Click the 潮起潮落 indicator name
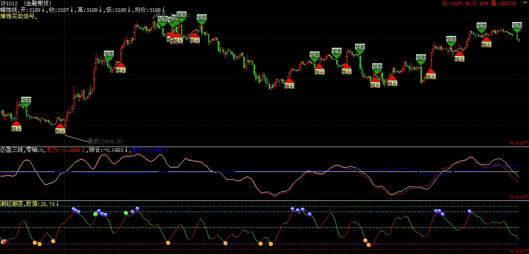Viewport: 529px width, 254px height. click(12, 204)
